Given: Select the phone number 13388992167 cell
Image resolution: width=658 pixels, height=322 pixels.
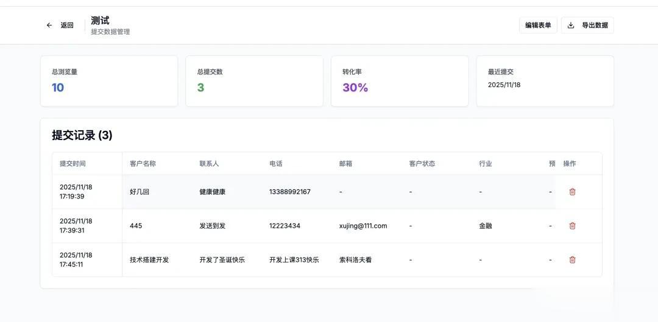Looking at the screenshot, I should coord(290,192).
